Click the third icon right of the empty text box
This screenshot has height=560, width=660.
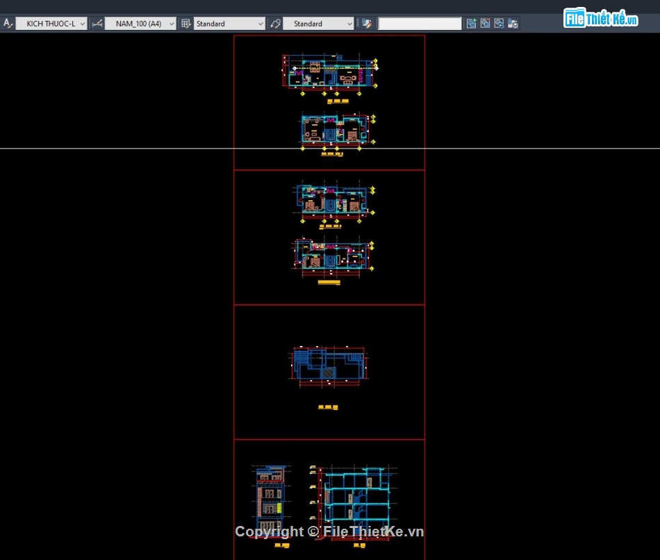coord(499,24)
